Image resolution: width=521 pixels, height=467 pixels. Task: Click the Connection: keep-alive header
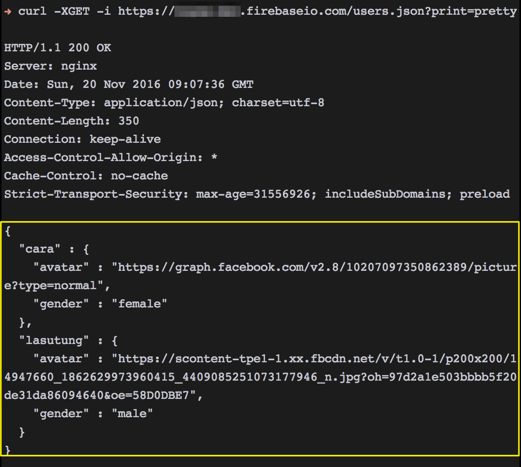pyautogui.click(x=82, y=139)
